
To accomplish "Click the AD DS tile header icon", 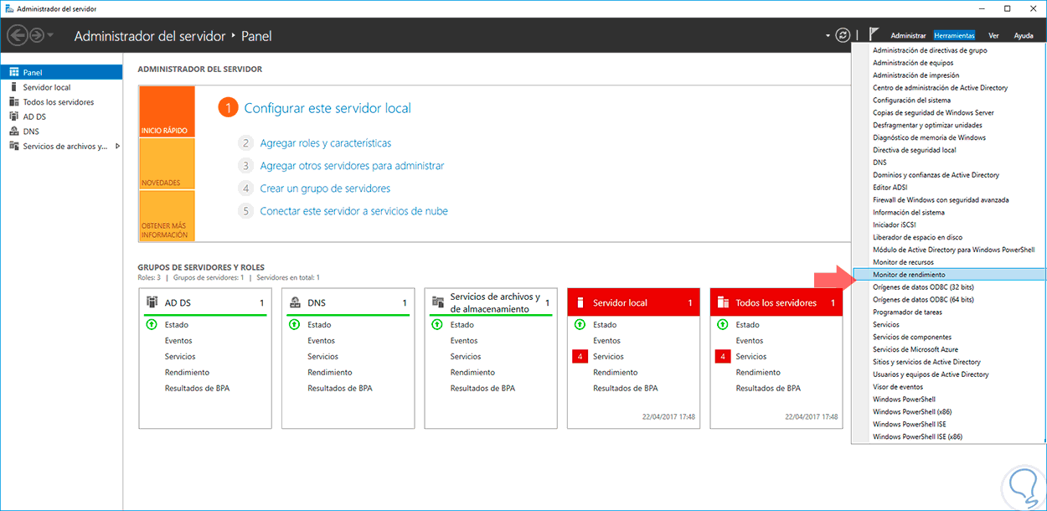I will click(152, 302).
